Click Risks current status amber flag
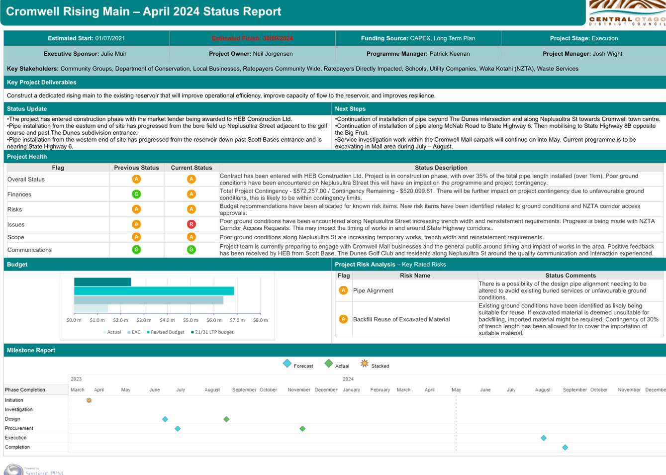This screenshot has width=666, height=475. click(191, 209)
